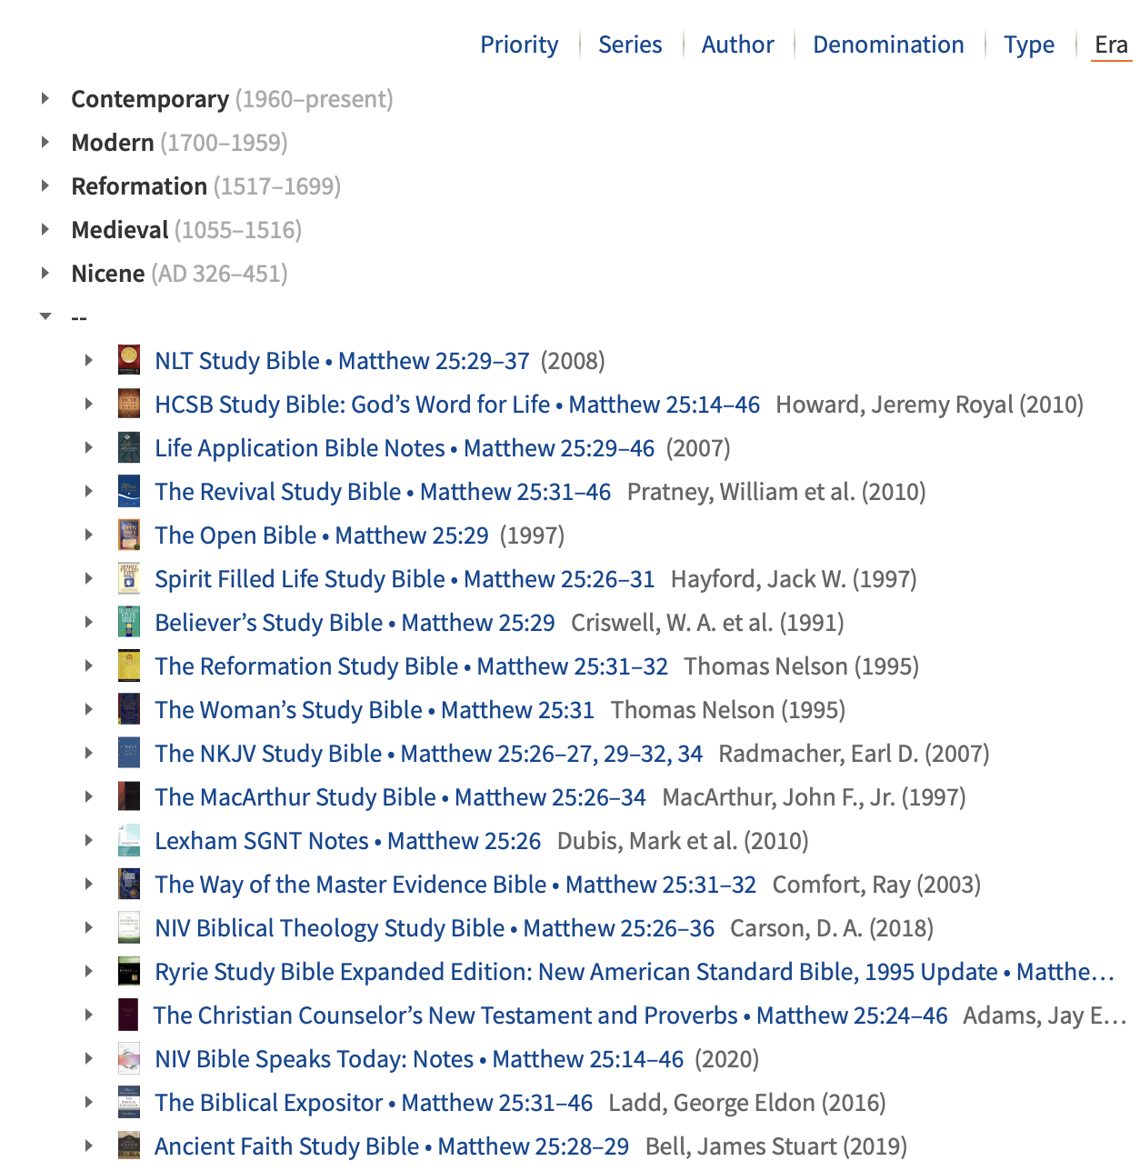Open NLT Study Bible Matthew 25:29–37 link
Image resolution: width=1140 pixels, height=1171 pixels.
pos(342,361)
